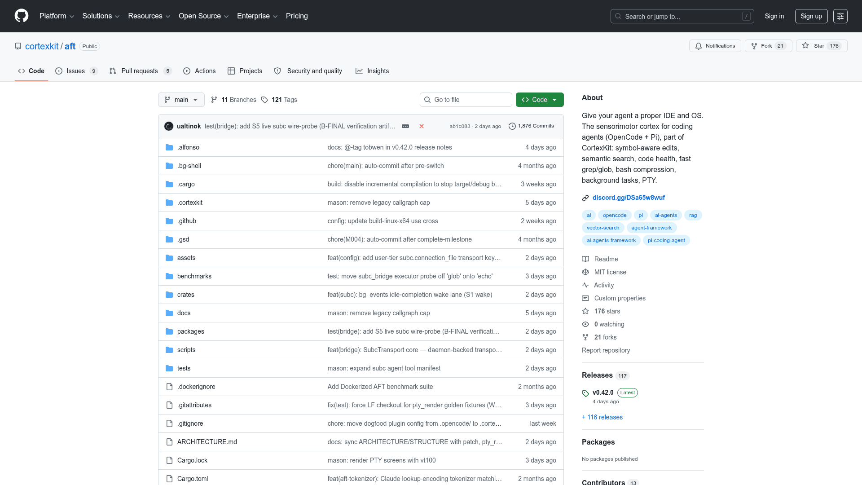Open the 1,876 Commits link
862x485 pixels.
531,126
